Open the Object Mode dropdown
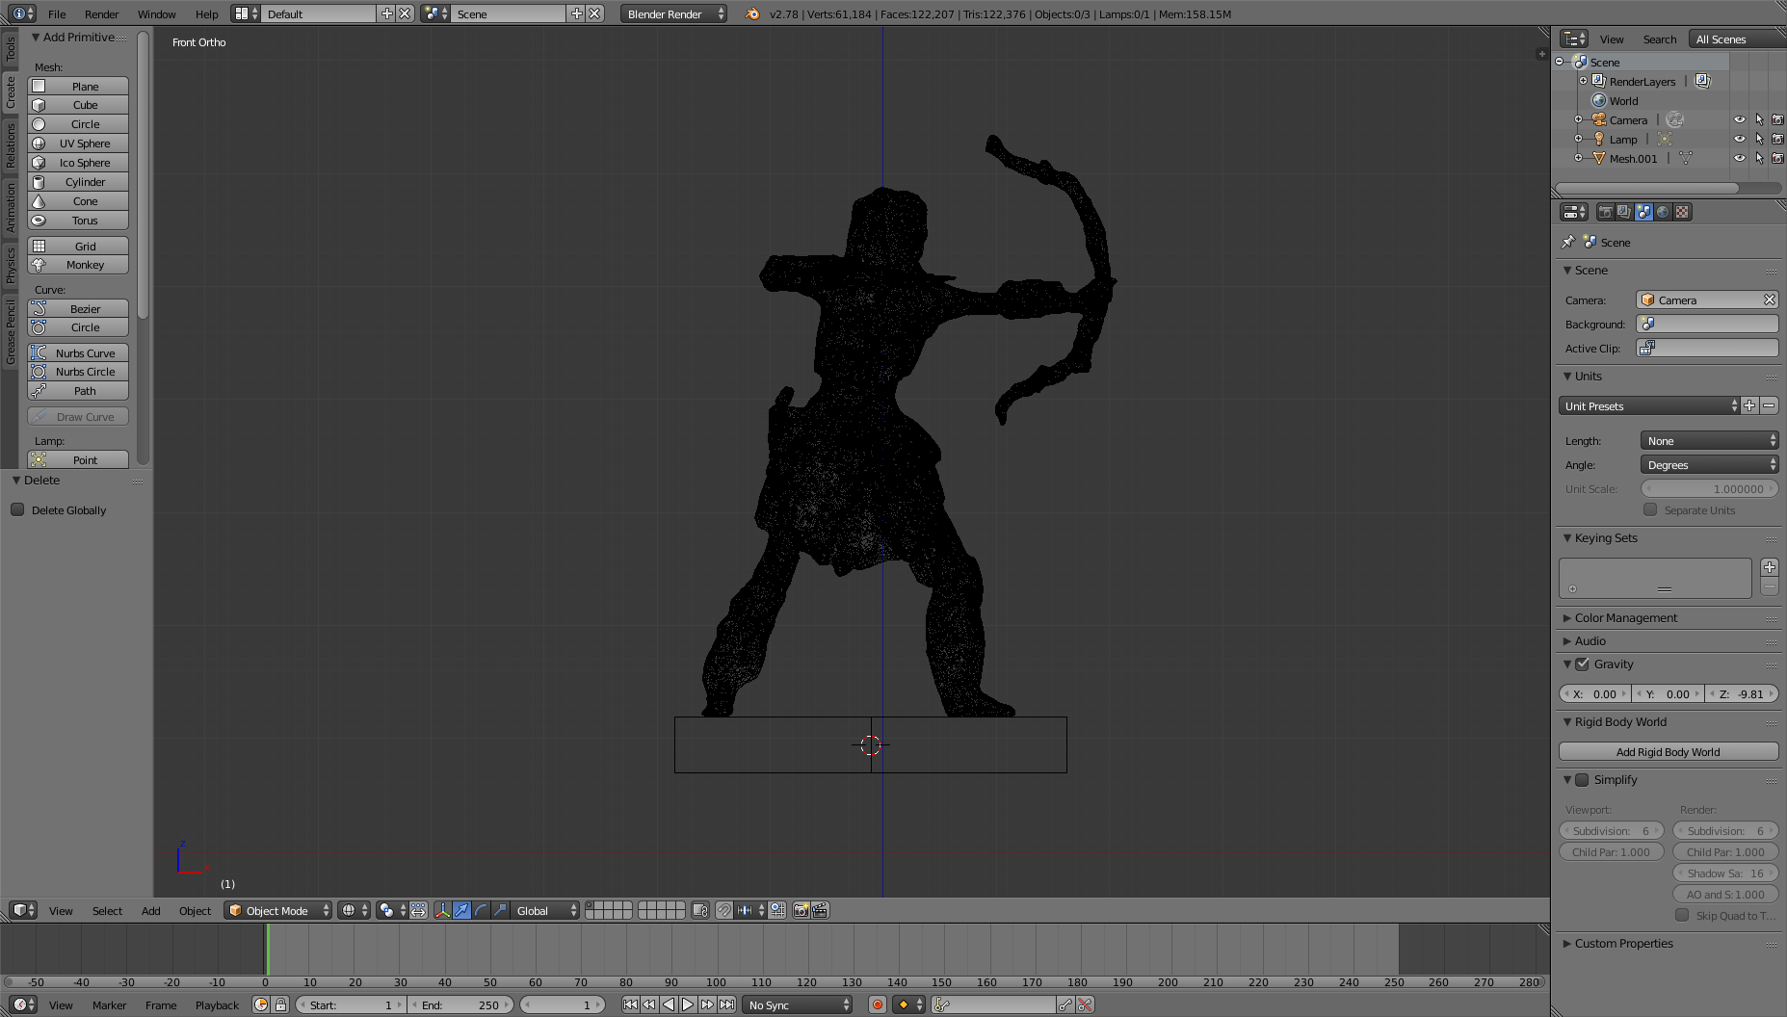Image resolution: width=1787 pixels, height=1017 pixels. tap(277, 910)
